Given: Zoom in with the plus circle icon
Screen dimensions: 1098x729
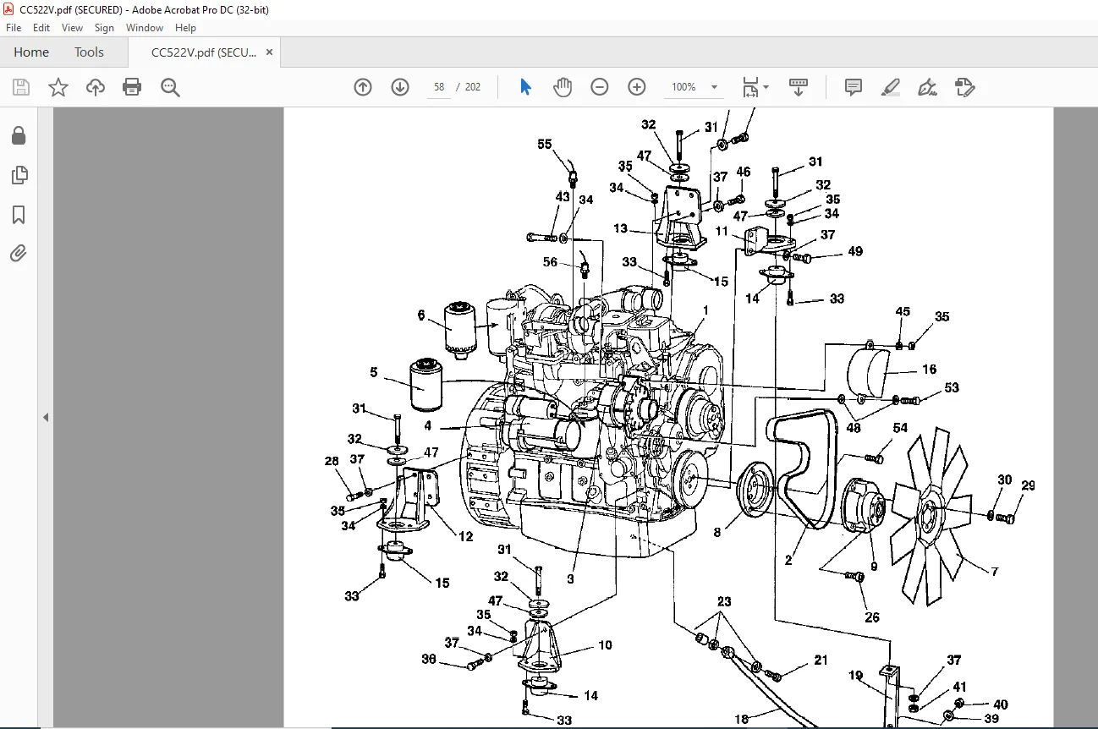Looking at the screenshot, I should 637,87.
